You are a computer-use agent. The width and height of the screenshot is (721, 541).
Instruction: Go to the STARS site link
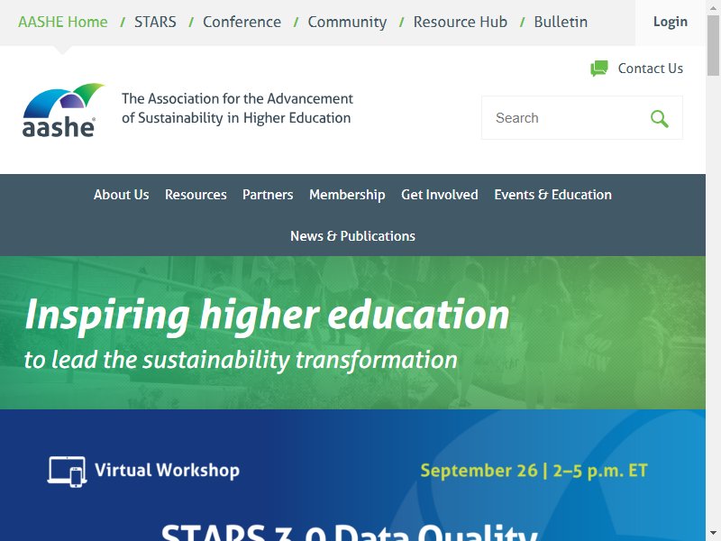pyautogui.click(x=155, y=22)
